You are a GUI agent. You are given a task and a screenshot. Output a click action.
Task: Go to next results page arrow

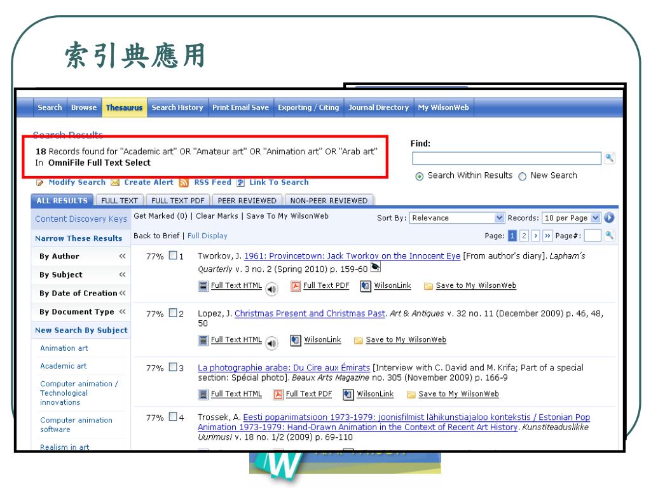click(x=535, y=236)
